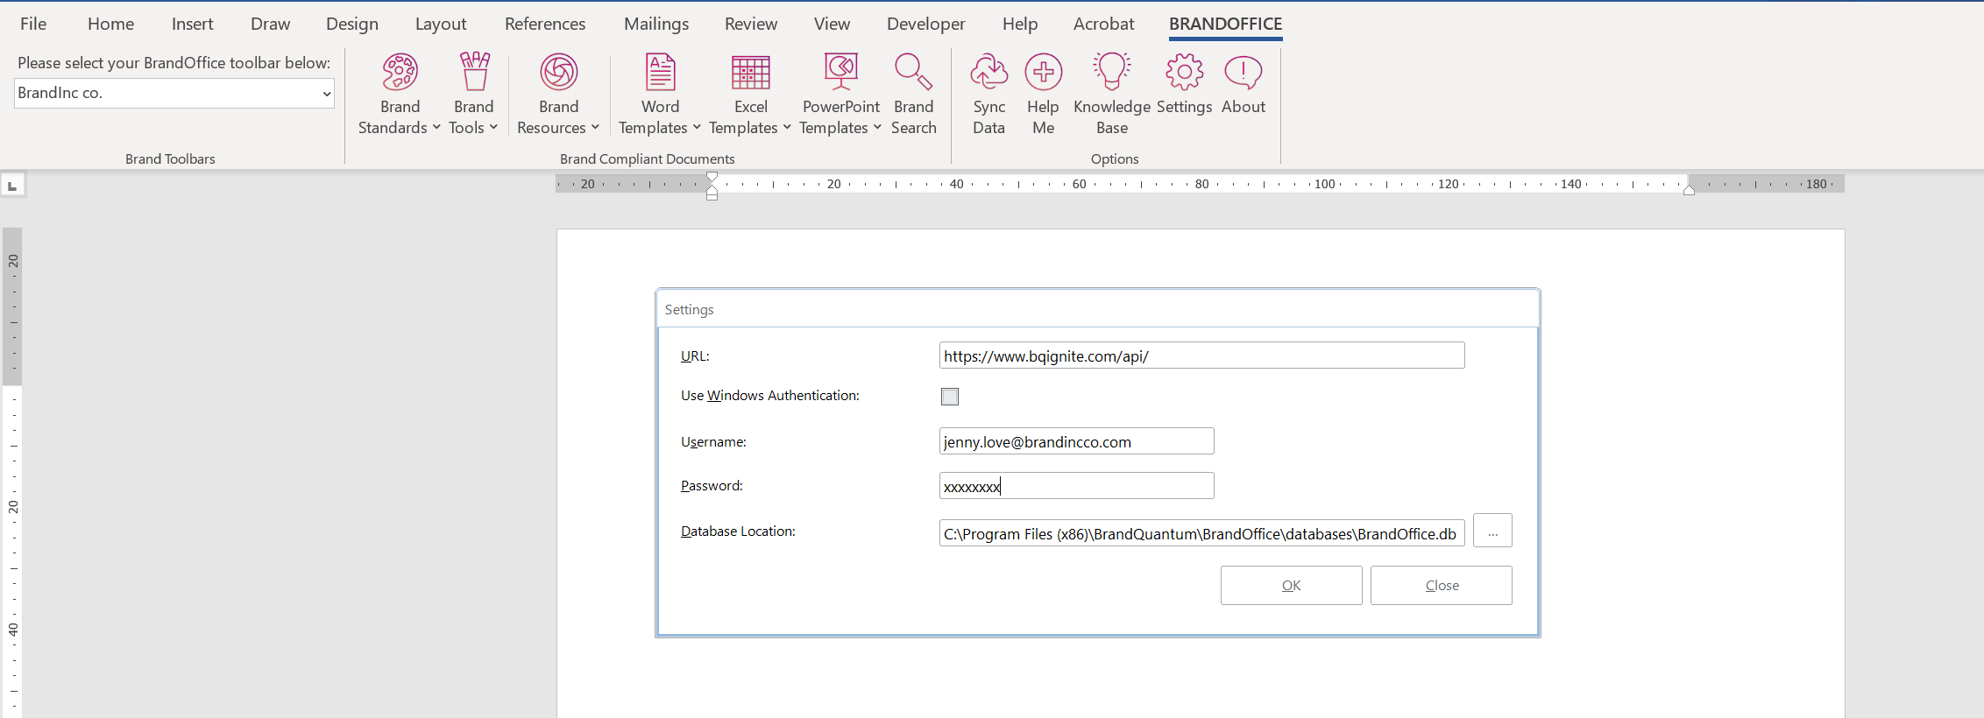The height and width of the screenshot is (718, 1984).
Task: Enable Use Windows Authentication checkbox
Action: [x=949, y=397]
